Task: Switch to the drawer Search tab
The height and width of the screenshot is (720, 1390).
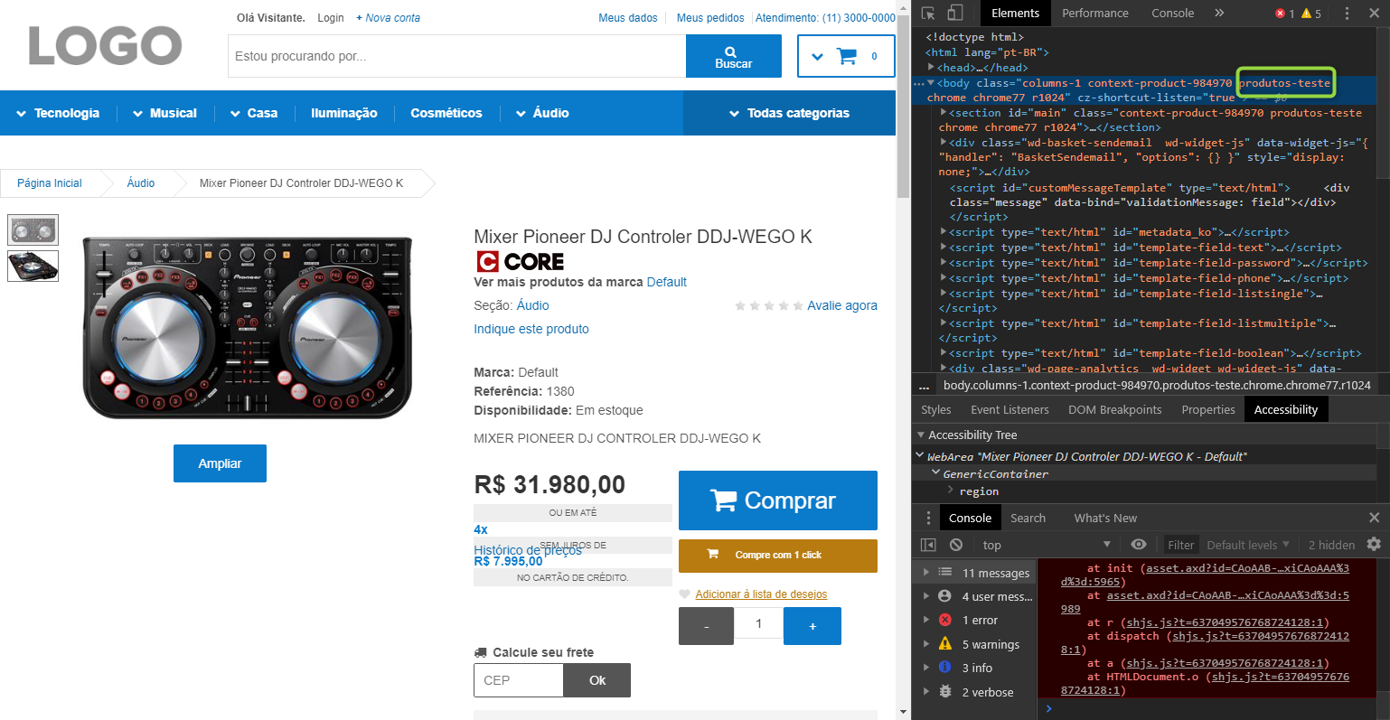Action: (x=1028, y=518)
